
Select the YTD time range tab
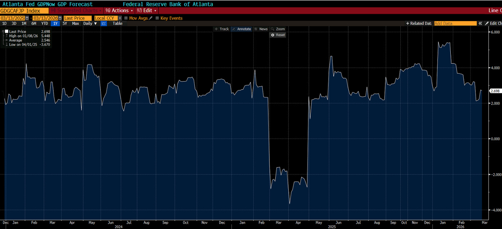[45, 23]
